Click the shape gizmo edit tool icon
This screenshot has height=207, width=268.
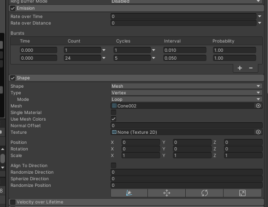pyautogui.click(x=129, y=193)
